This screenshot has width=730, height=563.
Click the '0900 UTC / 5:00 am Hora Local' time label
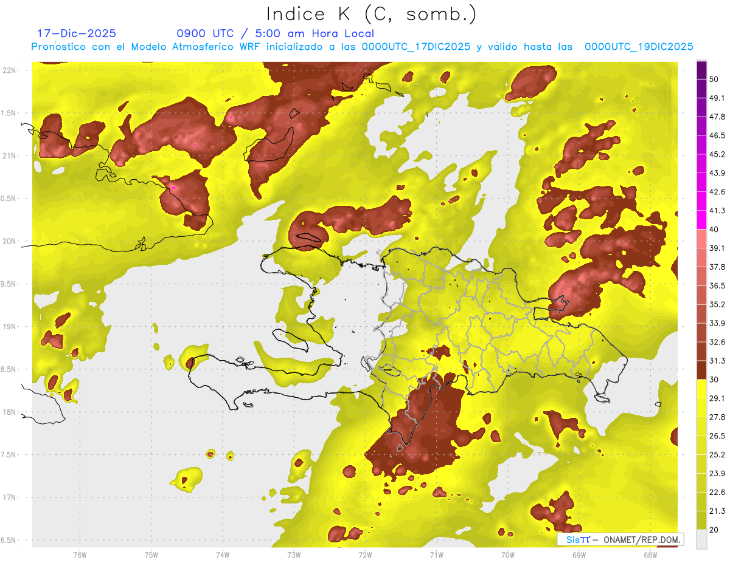276,33
